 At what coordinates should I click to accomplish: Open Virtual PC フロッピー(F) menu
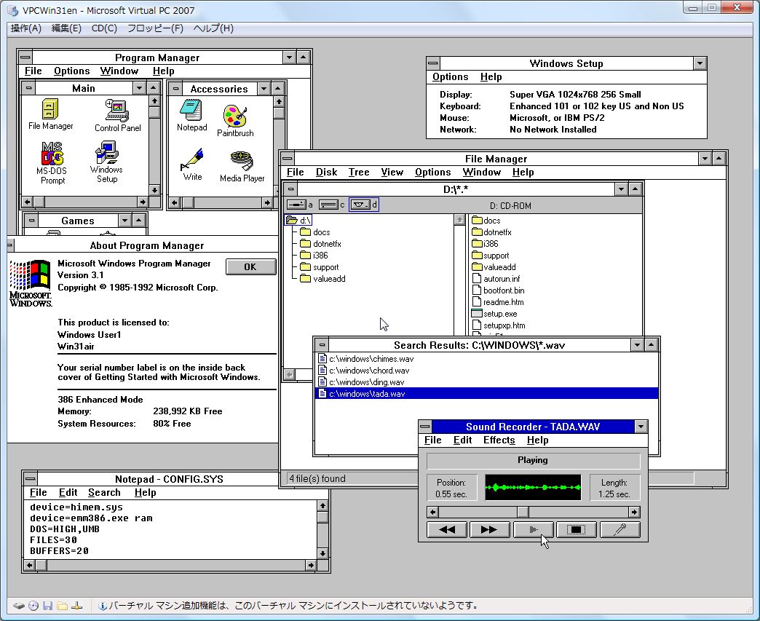coord(155,28)
